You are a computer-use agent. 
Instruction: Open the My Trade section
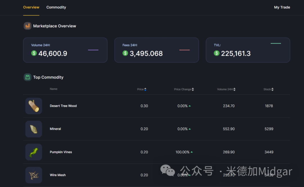pos(282,7)
